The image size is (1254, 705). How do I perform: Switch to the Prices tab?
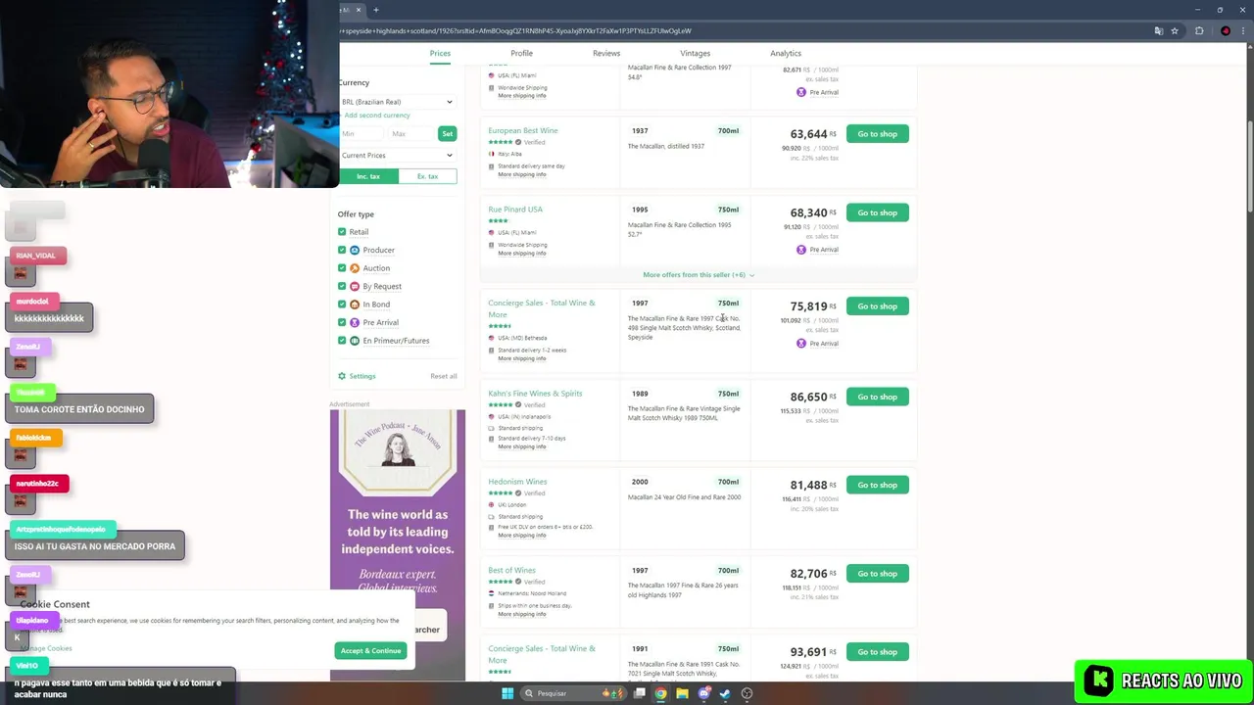(x=440, y=53)
